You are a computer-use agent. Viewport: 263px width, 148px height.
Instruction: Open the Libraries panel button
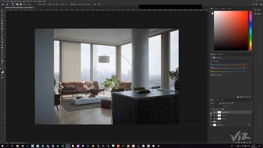pyautogui.click(x=258, y=14)
